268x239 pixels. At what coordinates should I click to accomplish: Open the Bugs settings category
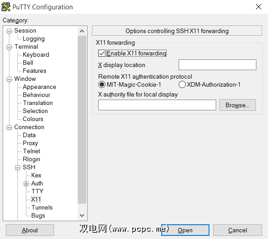click(38, 215)
